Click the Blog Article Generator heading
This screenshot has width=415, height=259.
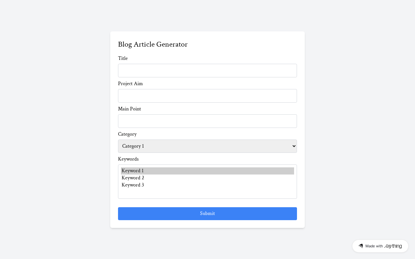pyautogui.click(x=153, y=44)
